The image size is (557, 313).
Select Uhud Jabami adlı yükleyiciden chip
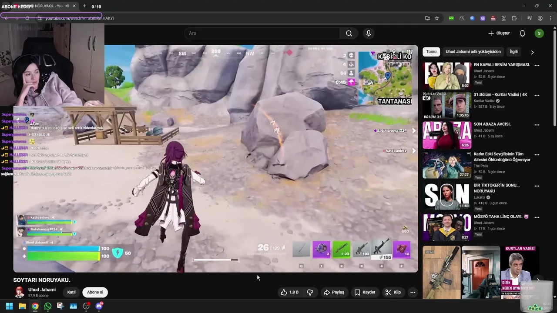click(x=473, y=52)
